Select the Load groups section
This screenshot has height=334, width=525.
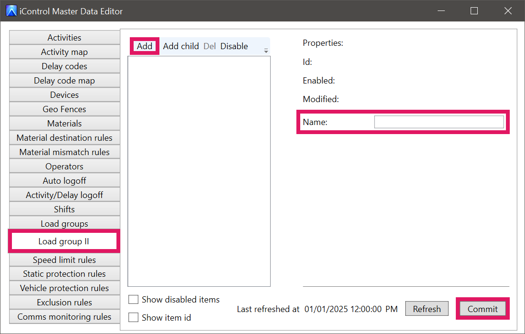tap(64, 224)
